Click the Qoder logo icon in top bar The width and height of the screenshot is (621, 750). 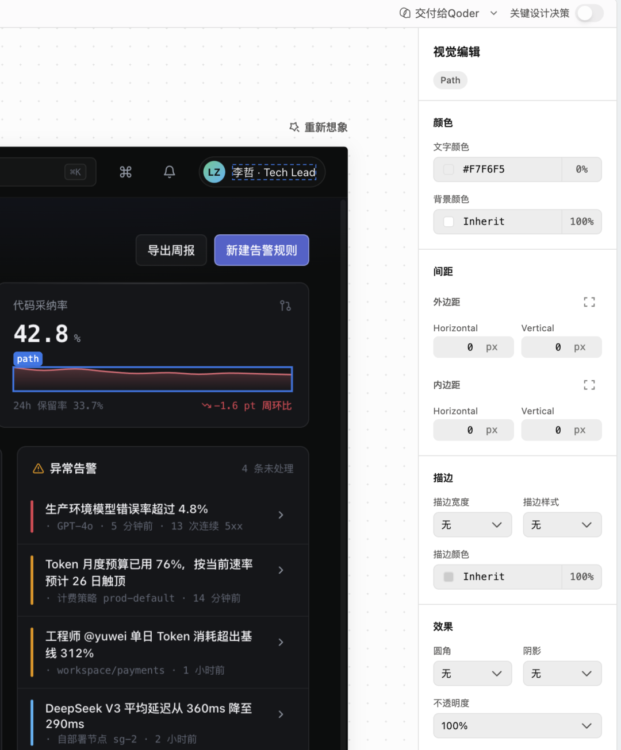tap(405, 13)
